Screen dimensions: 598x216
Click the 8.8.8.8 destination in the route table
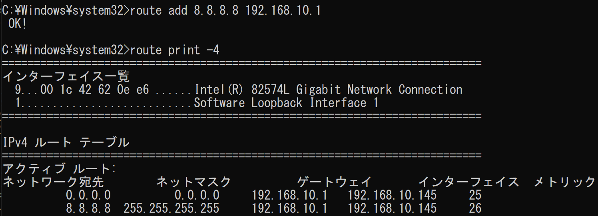coord(88,208)
